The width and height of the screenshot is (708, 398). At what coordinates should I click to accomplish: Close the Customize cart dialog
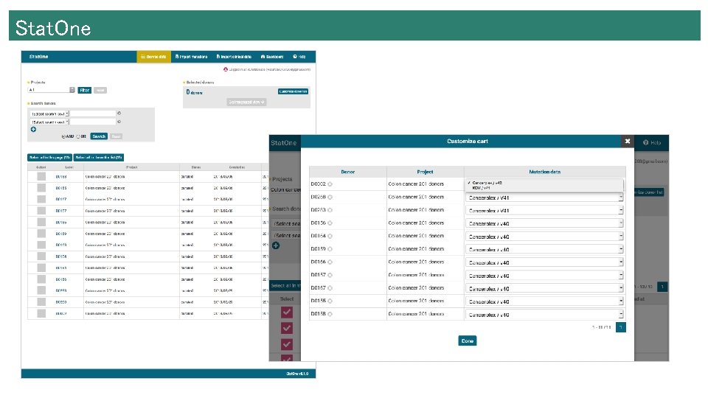coord(627,142)
